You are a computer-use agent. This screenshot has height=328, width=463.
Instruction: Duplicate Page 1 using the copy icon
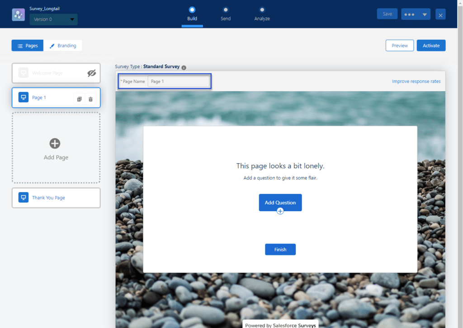coord(79,99)
